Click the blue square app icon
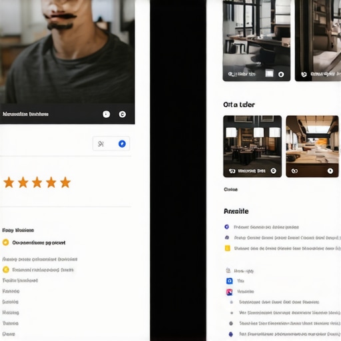 pyautogui.click(x=229, y=281)
